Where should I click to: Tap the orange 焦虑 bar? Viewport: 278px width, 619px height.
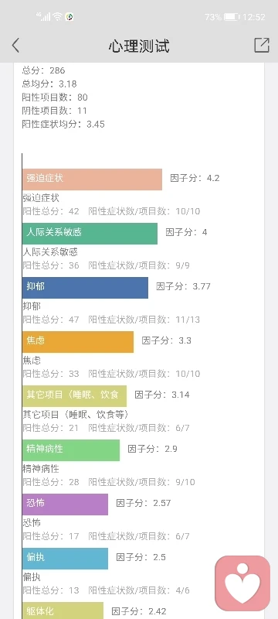click(78, 341)
